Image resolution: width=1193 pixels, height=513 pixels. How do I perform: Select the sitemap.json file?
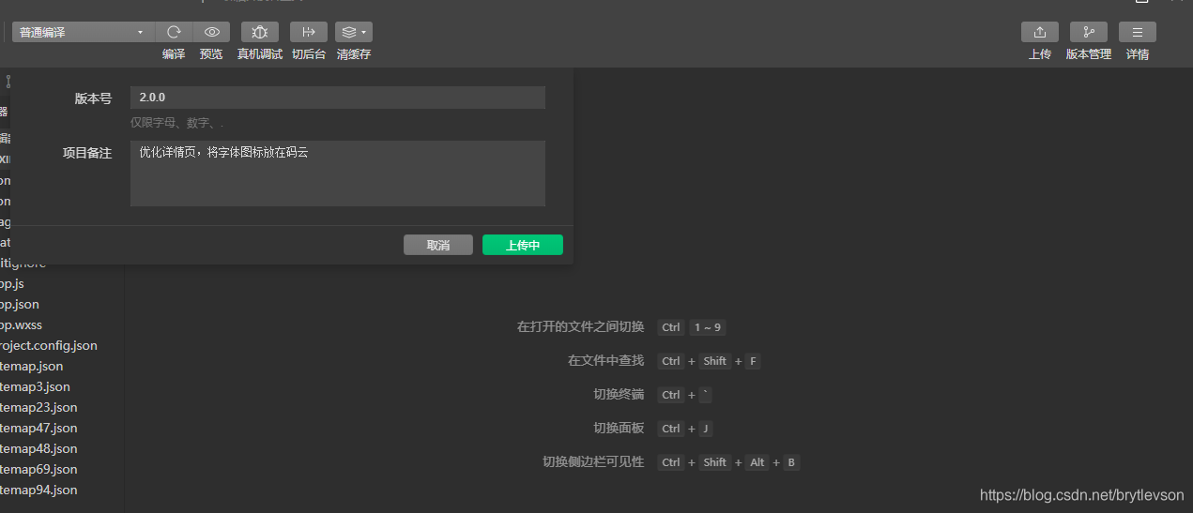(32, 366)
